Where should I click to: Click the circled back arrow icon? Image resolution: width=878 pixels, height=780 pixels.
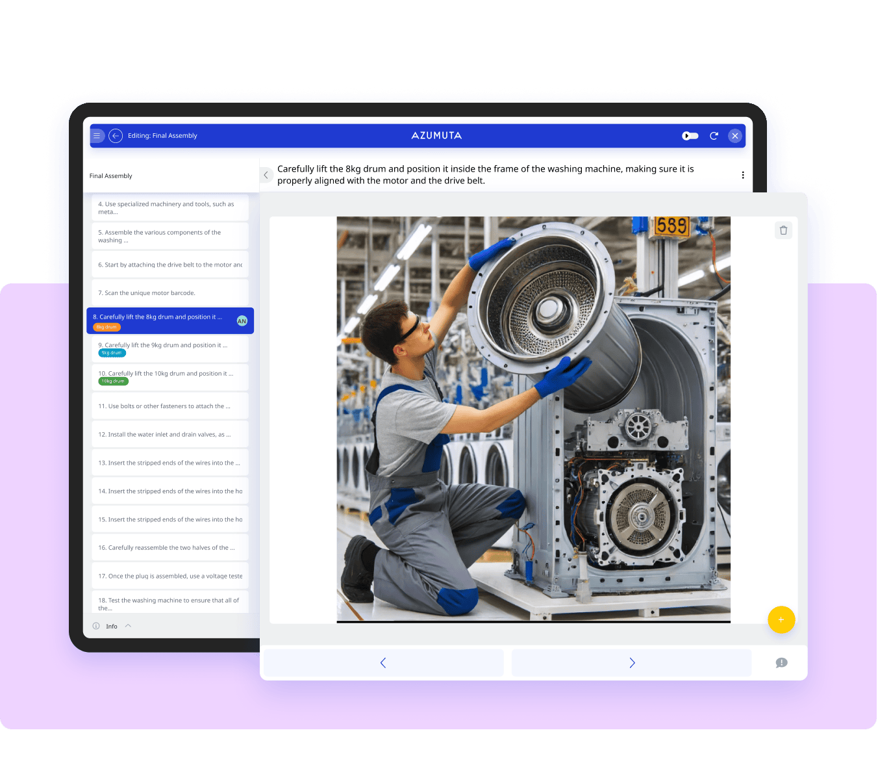pos(116,136)
